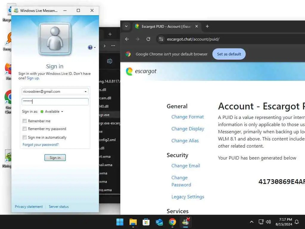The width and height of the screenshot is (305, 229).
Task: Select the Escargot PUID Account tab
Action: click(166, 27)
